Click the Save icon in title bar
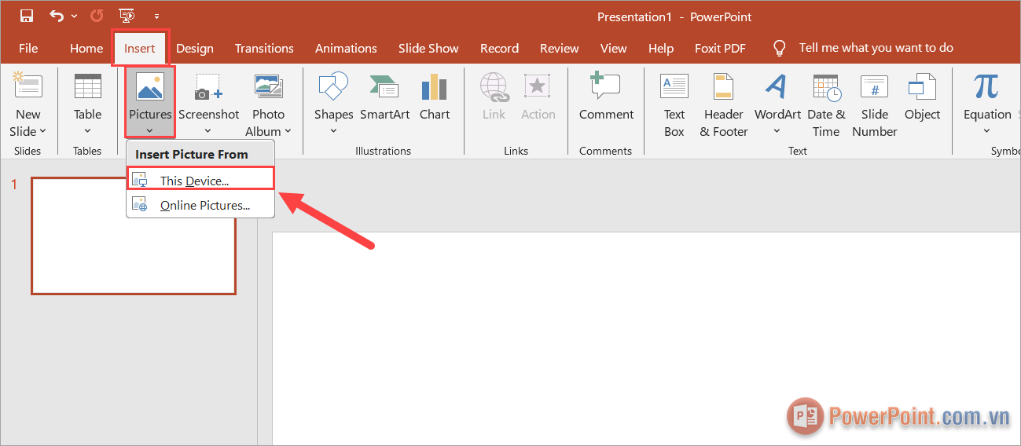Screen dimensions: 1021x446 coord(27,16)
